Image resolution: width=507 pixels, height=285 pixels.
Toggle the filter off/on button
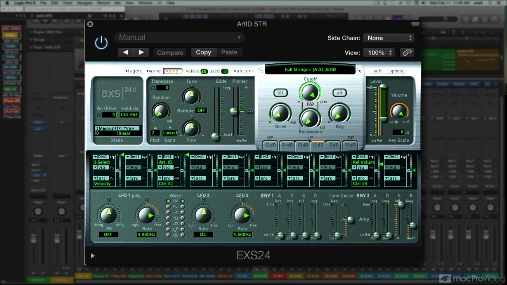coord(339,93)
